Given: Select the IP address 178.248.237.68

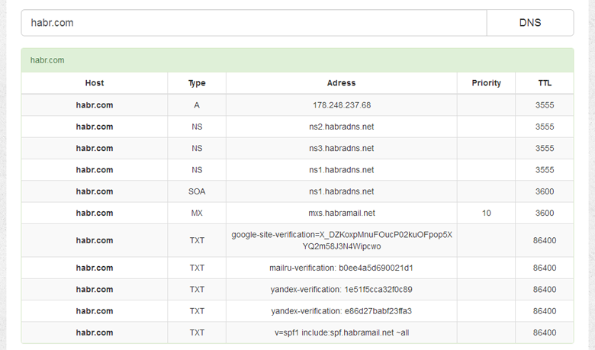Looking at the screenshot, I should (341, 105).
